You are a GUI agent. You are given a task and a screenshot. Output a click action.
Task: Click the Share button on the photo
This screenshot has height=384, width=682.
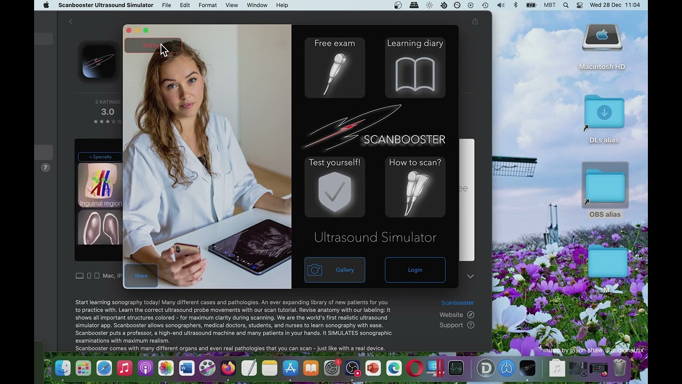point(141,276)
